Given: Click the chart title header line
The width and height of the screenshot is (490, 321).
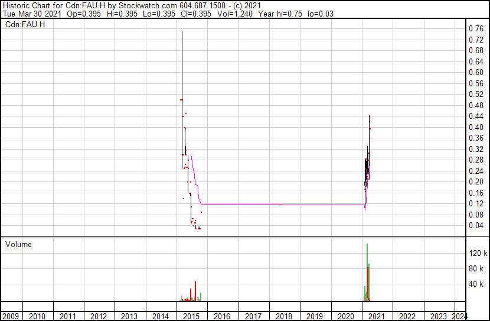Looking at the screenshot, I should [132, 6].
